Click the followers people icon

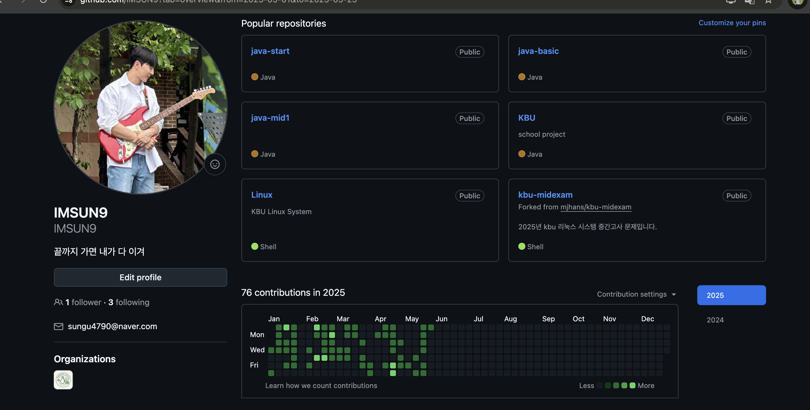coord(58,302)
